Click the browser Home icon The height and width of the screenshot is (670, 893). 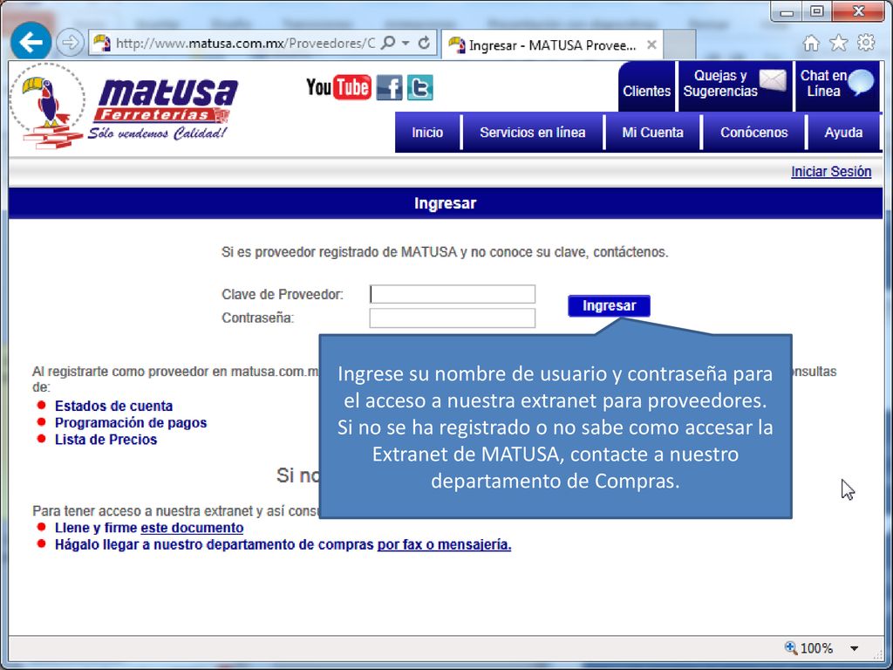point(811,43)
